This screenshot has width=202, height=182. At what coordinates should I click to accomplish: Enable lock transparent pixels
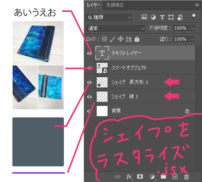click(x=105, y=40)
